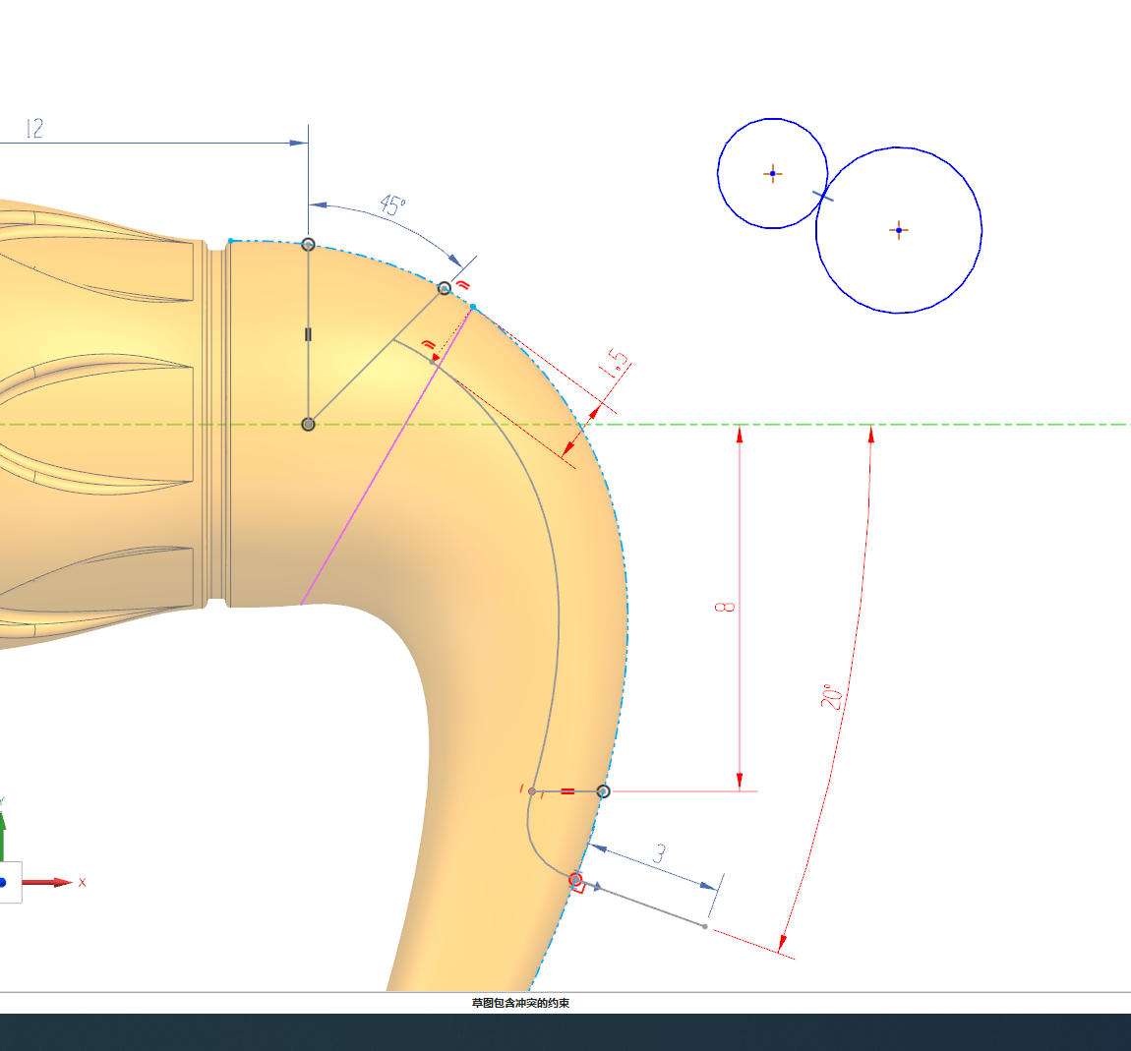
Task: Select the magenta diagonal line
Action: 387,456
